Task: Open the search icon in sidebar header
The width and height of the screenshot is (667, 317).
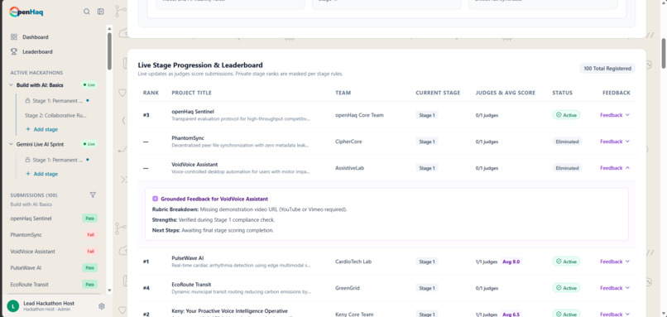Action: click(x=87, y=12)
